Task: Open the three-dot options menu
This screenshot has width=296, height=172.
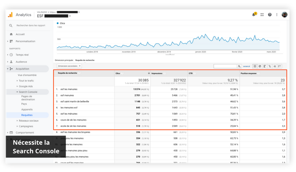Action: [x=277, y=14]
